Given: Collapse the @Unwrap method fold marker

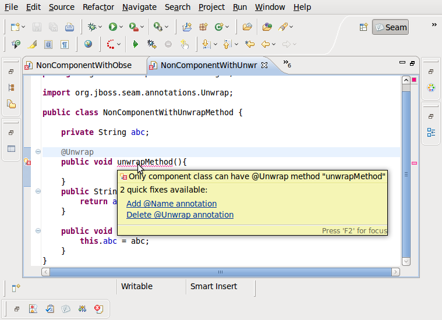Looking at the screenshot, I should pos(38,152).
